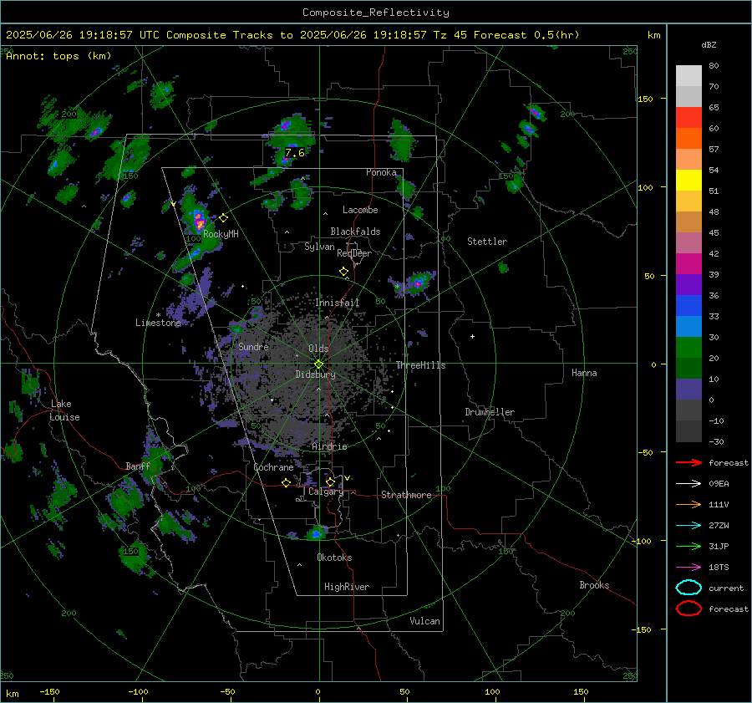
Task: Pick the bright green 20-30 dBZ swatch
Action: coord(688,347)
